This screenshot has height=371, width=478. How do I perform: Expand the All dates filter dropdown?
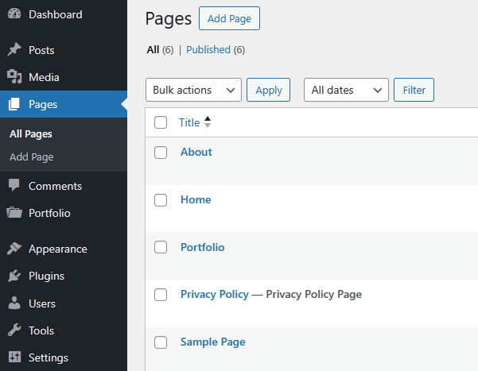pos(346,90)
